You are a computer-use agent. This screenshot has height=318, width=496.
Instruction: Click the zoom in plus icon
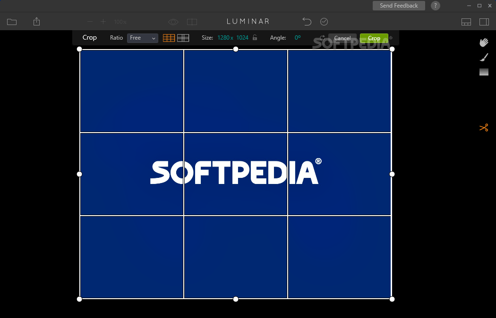(x=103, y=22)
